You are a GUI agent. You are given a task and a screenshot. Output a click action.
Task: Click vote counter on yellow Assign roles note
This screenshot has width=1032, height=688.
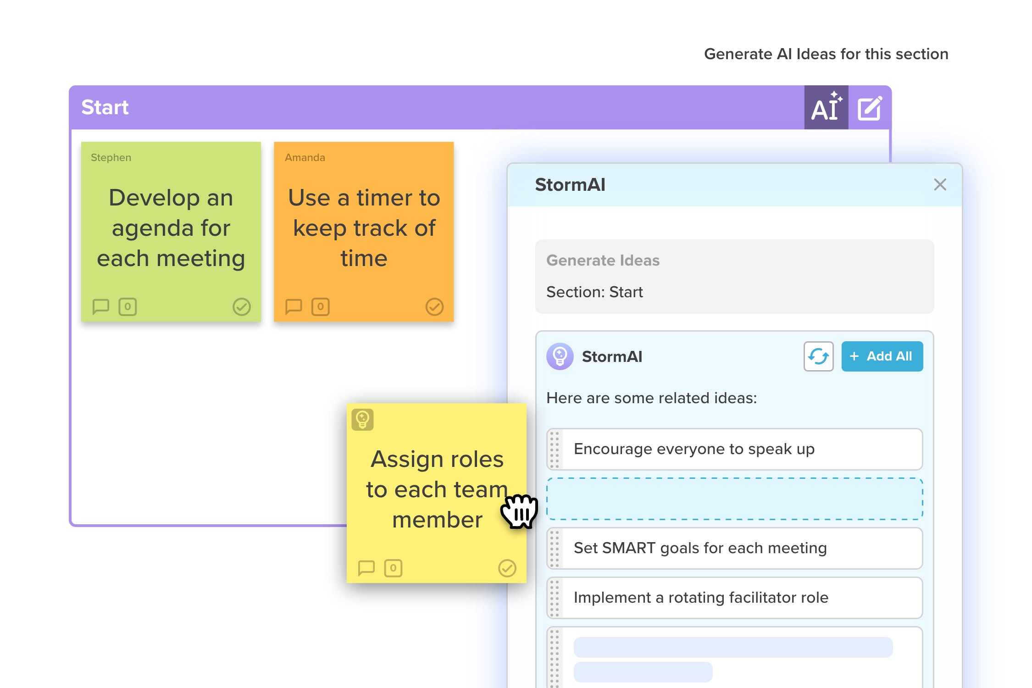click(393, 568)
